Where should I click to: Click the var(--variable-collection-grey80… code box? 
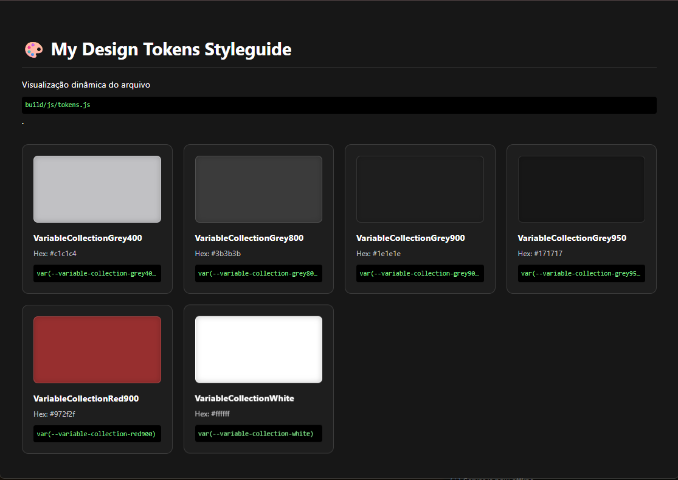pos(258,273)
